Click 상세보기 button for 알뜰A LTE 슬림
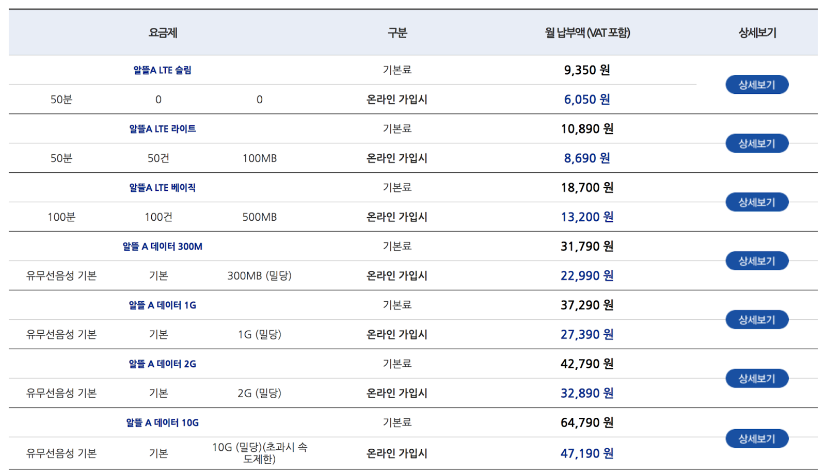 756,85
